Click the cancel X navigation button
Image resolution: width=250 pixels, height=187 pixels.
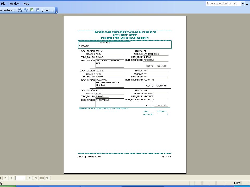(42, 178)
